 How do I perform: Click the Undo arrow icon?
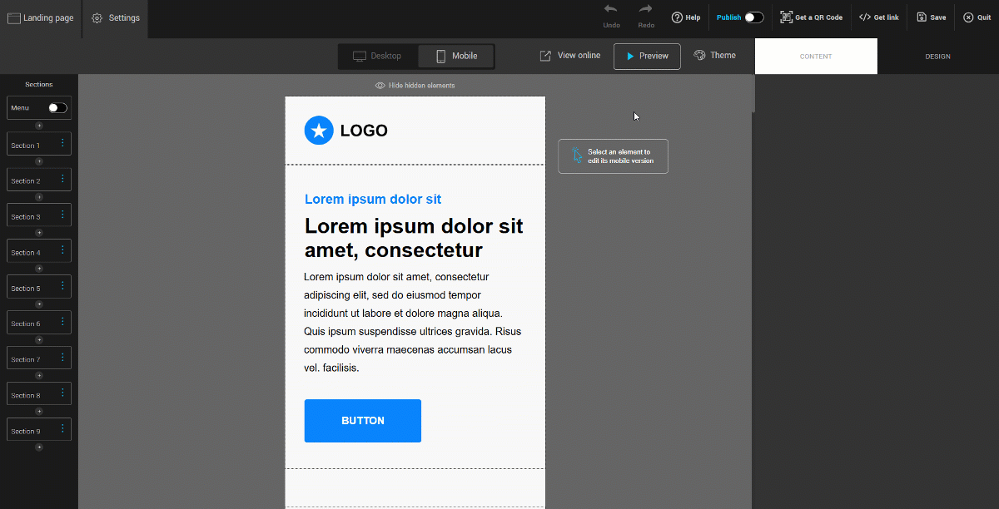611,9
